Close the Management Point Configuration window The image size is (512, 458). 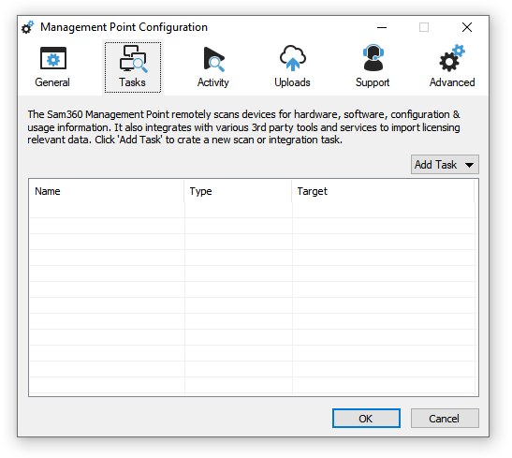[x=467, y=27]
